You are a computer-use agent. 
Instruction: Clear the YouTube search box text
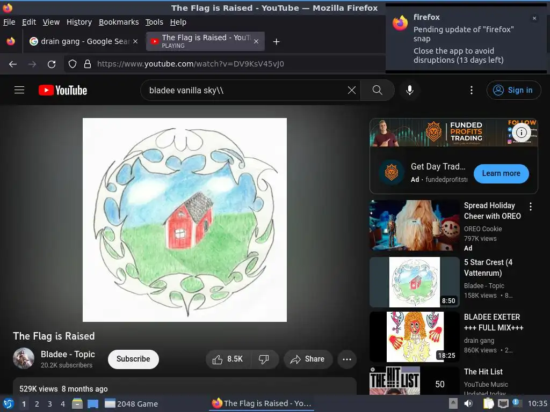point(351,90)
